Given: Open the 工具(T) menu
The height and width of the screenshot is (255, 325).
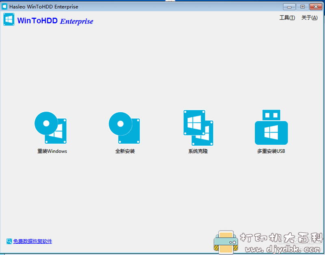Looking at the screenshot, I should [x=287, y=18].
